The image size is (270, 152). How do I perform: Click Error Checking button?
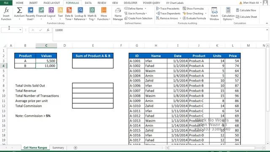pos(193,13)
